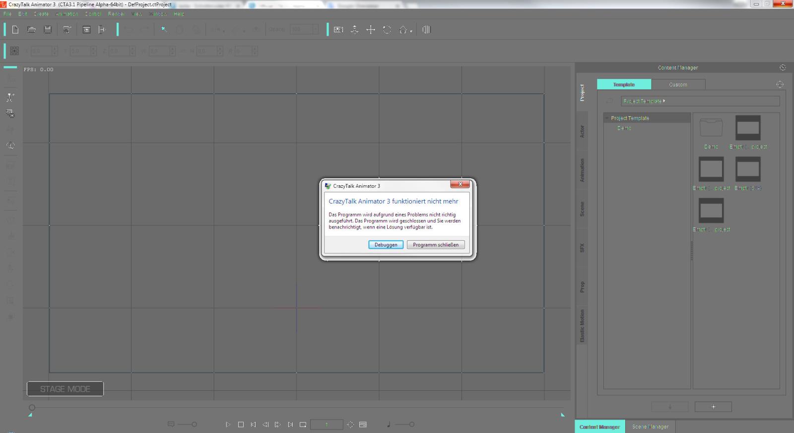Click the stop button
Image resolution: width=794 pixels, height=433 pixels.
[241, 425]
